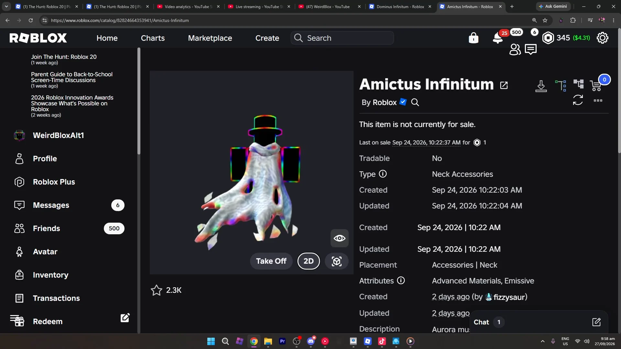Click the Last on sale date text
This screenshot has width=621, height=349.
coord(426,143)
